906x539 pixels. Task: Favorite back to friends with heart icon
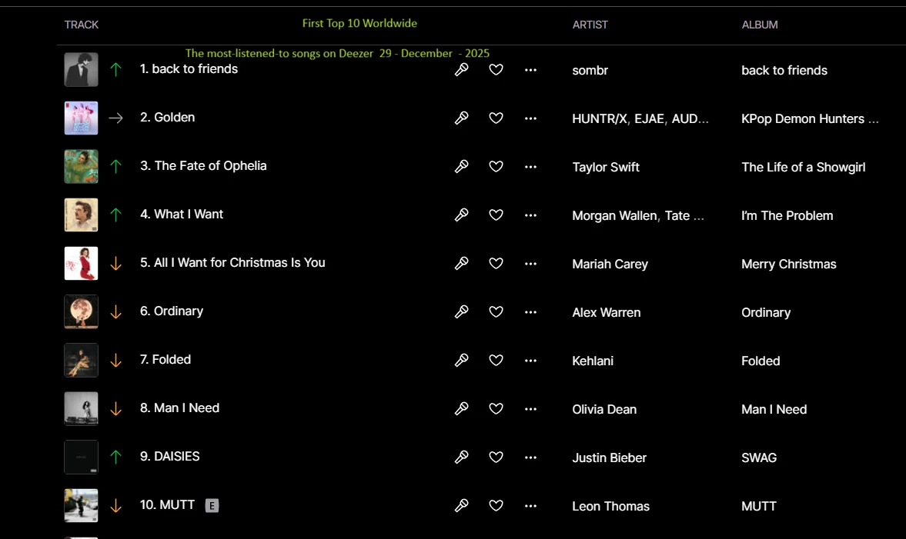click(x=496, y=70)
